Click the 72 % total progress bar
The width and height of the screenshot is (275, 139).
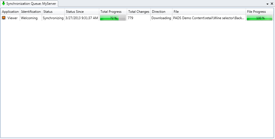tap(113, 18)
